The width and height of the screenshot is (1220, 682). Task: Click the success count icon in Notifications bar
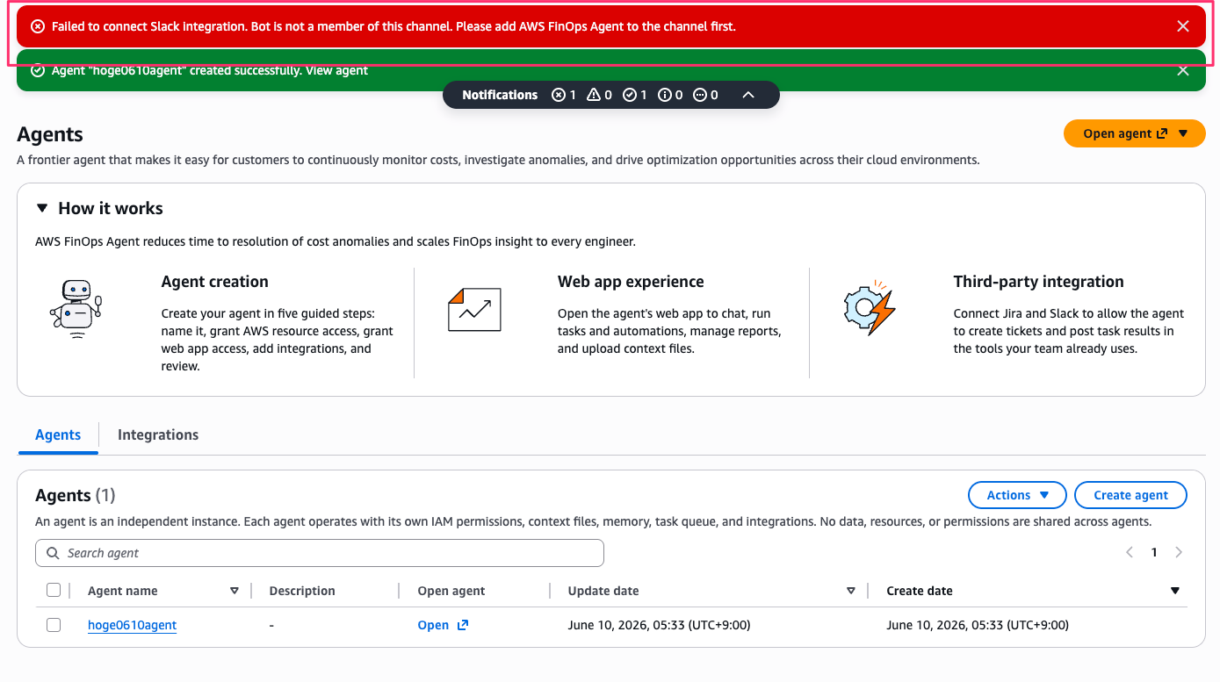coord(629,95)
